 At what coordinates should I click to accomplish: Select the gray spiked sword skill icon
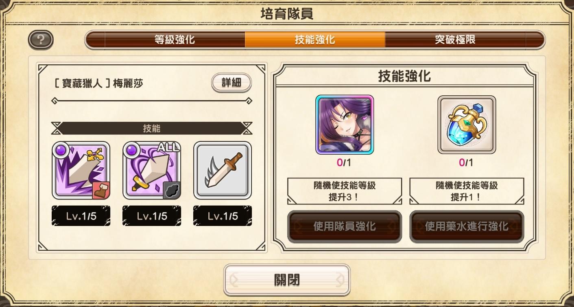click(223, 170)
